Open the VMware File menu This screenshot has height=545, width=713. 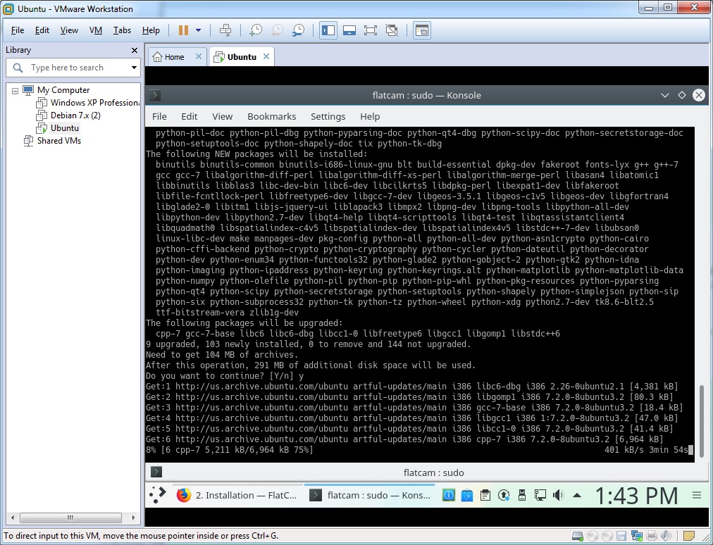coord(18,30)
